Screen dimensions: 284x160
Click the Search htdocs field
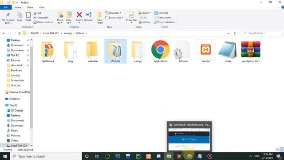pyautogui.click(x=261, y=33)
